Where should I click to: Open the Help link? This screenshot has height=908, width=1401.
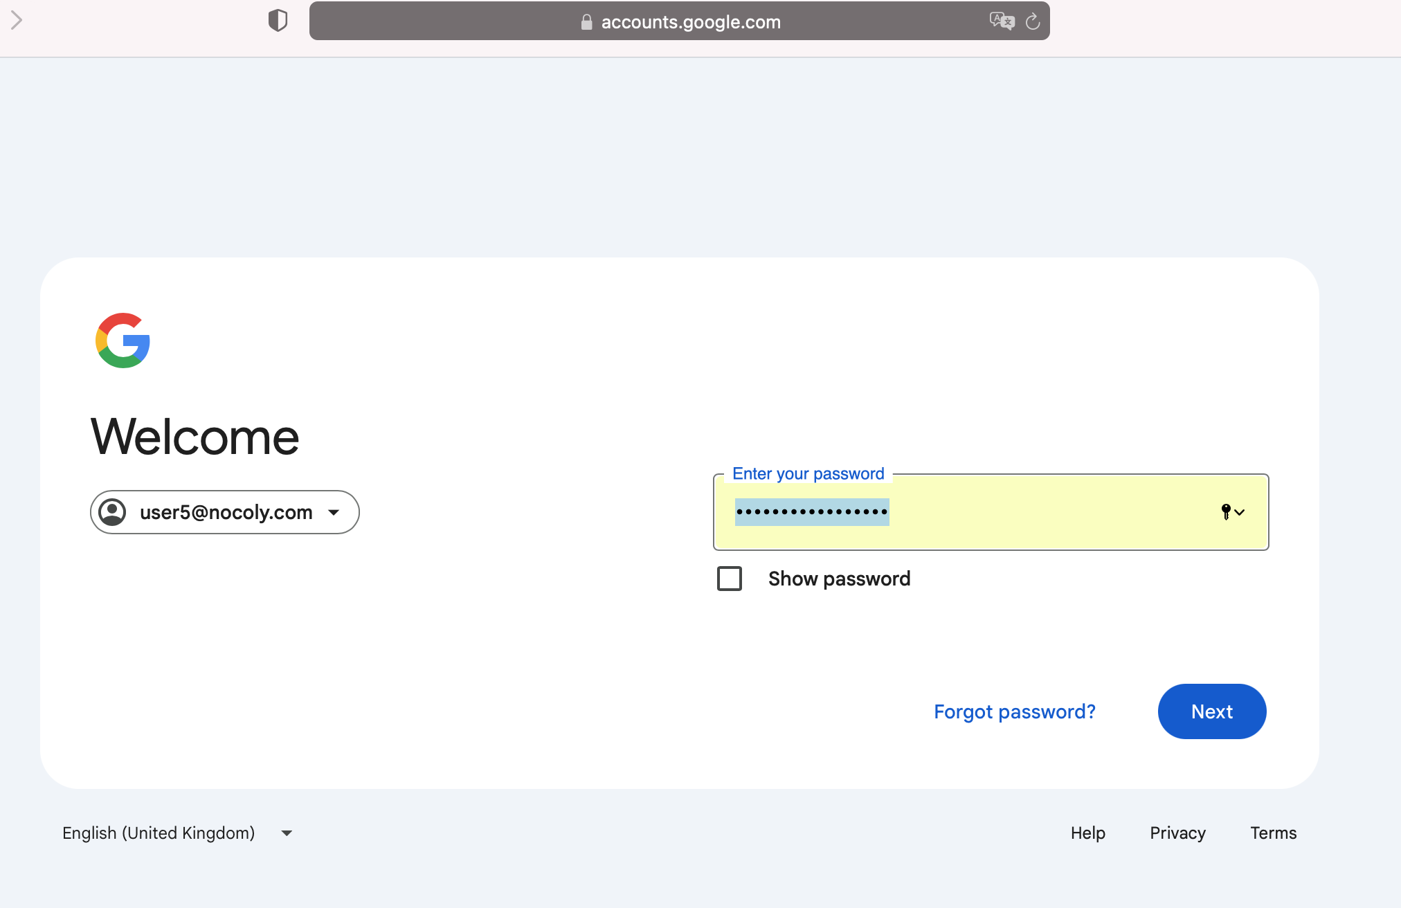[1088, 833]
